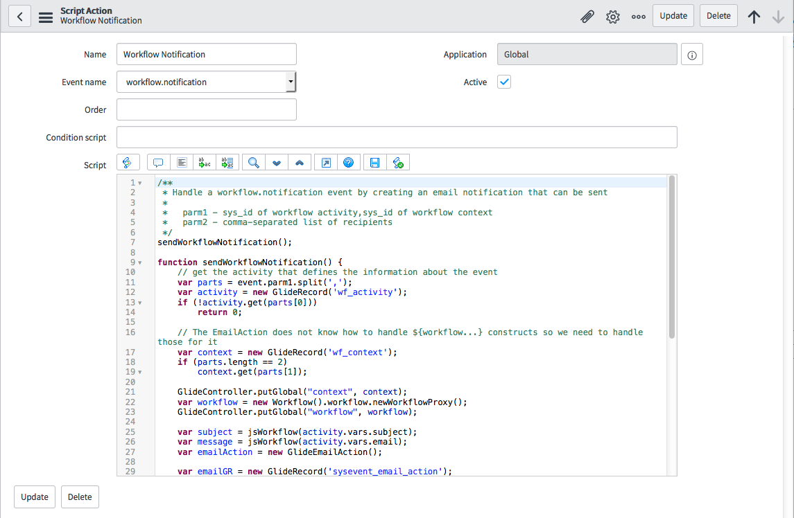Click the sendWorkflowNotification(); call on line 7
Screen dimensions: 794x518
tap(225, 242)
